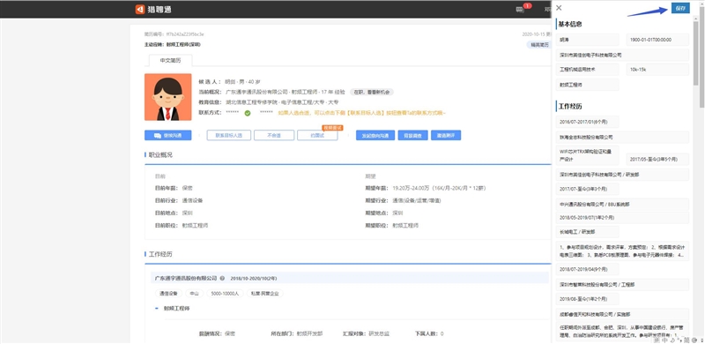Click the help icon beside 广东通宇通讯 company

(x=223, y=278)
